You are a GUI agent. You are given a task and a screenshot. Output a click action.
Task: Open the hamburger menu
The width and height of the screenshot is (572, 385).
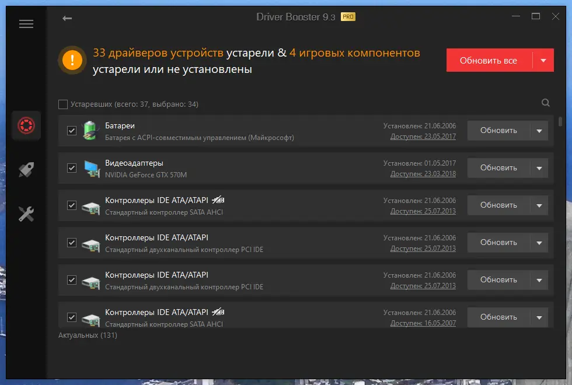pyautogui.click(x=26, y=24)
